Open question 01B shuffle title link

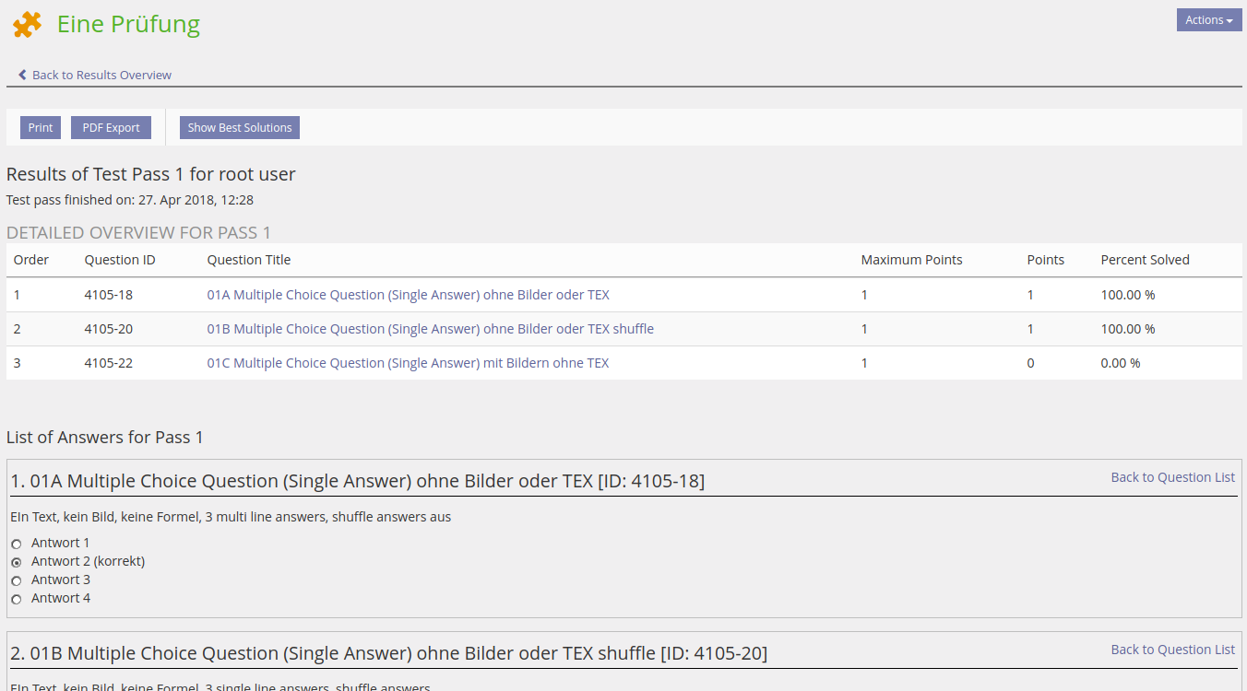430,329
